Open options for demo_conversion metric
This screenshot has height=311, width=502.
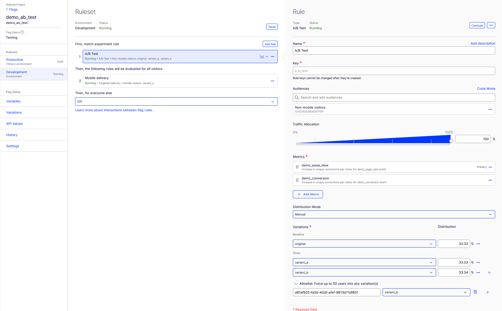click(490, 180)
